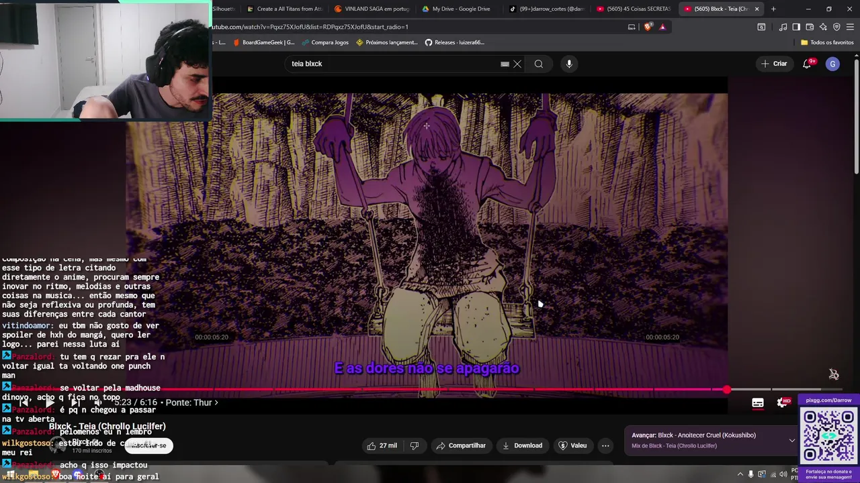This screenshot has height=483, width=860.
Task: Open the BoardGameGeek bookmark
Action: (263, 42)
